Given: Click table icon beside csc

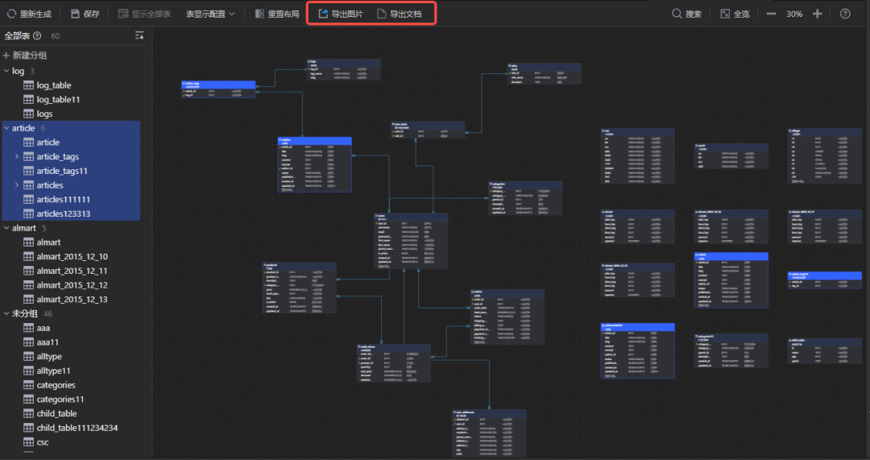Looking at the screenshot, I should 28,442.
